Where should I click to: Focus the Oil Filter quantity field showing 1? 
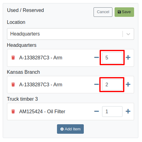point(112,111)
